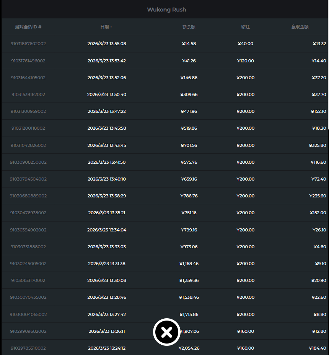Click the ¥325.80 win amount cell
This screenshot has width=329, height=355.
click(317, 145)
